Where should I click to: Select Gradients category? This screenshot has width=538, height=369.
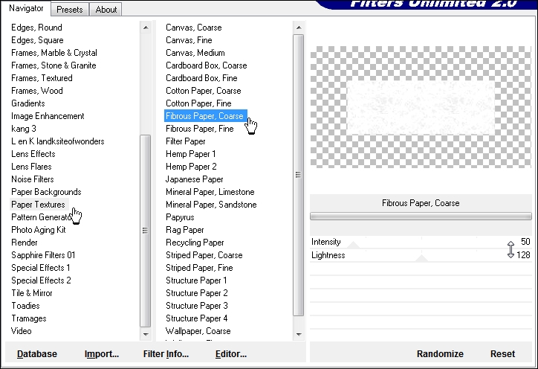(x=28, y=103)
